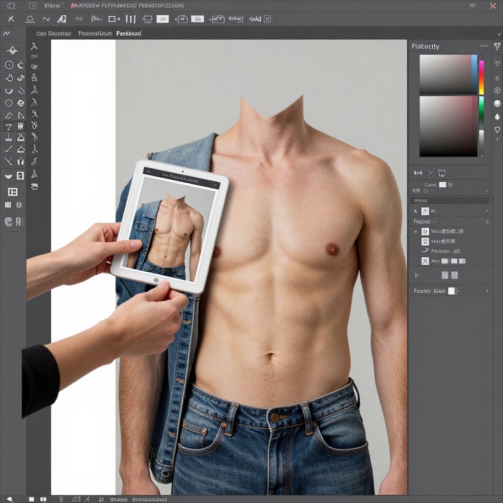Click the rightmost text button in top options bar
The height and width of the screenshot is (503, 503).
pyautogui.click(x=255, y=19)
